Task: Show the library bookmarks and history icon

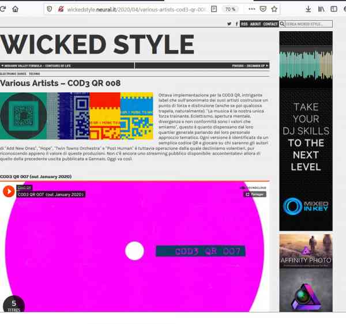Action: pyautogui.click(x=321, y=9)
